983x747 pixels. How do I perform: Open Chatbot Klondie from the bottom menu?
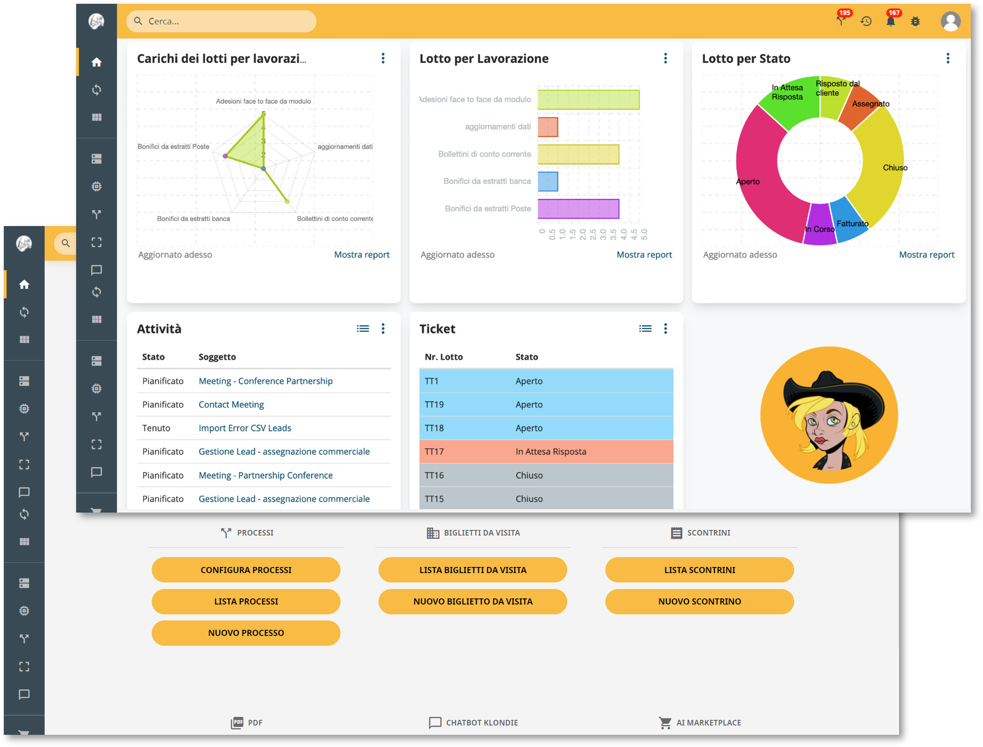click(473, 723)
